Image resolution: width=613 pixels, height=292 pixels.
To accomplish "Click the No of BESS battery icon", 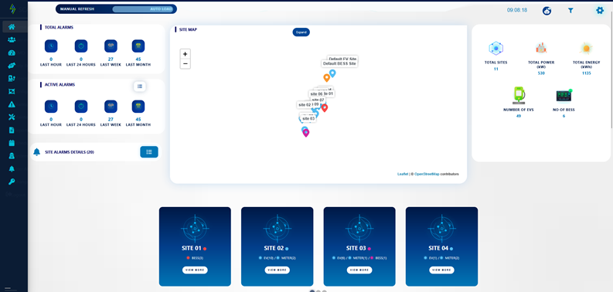I will point(564,96).
